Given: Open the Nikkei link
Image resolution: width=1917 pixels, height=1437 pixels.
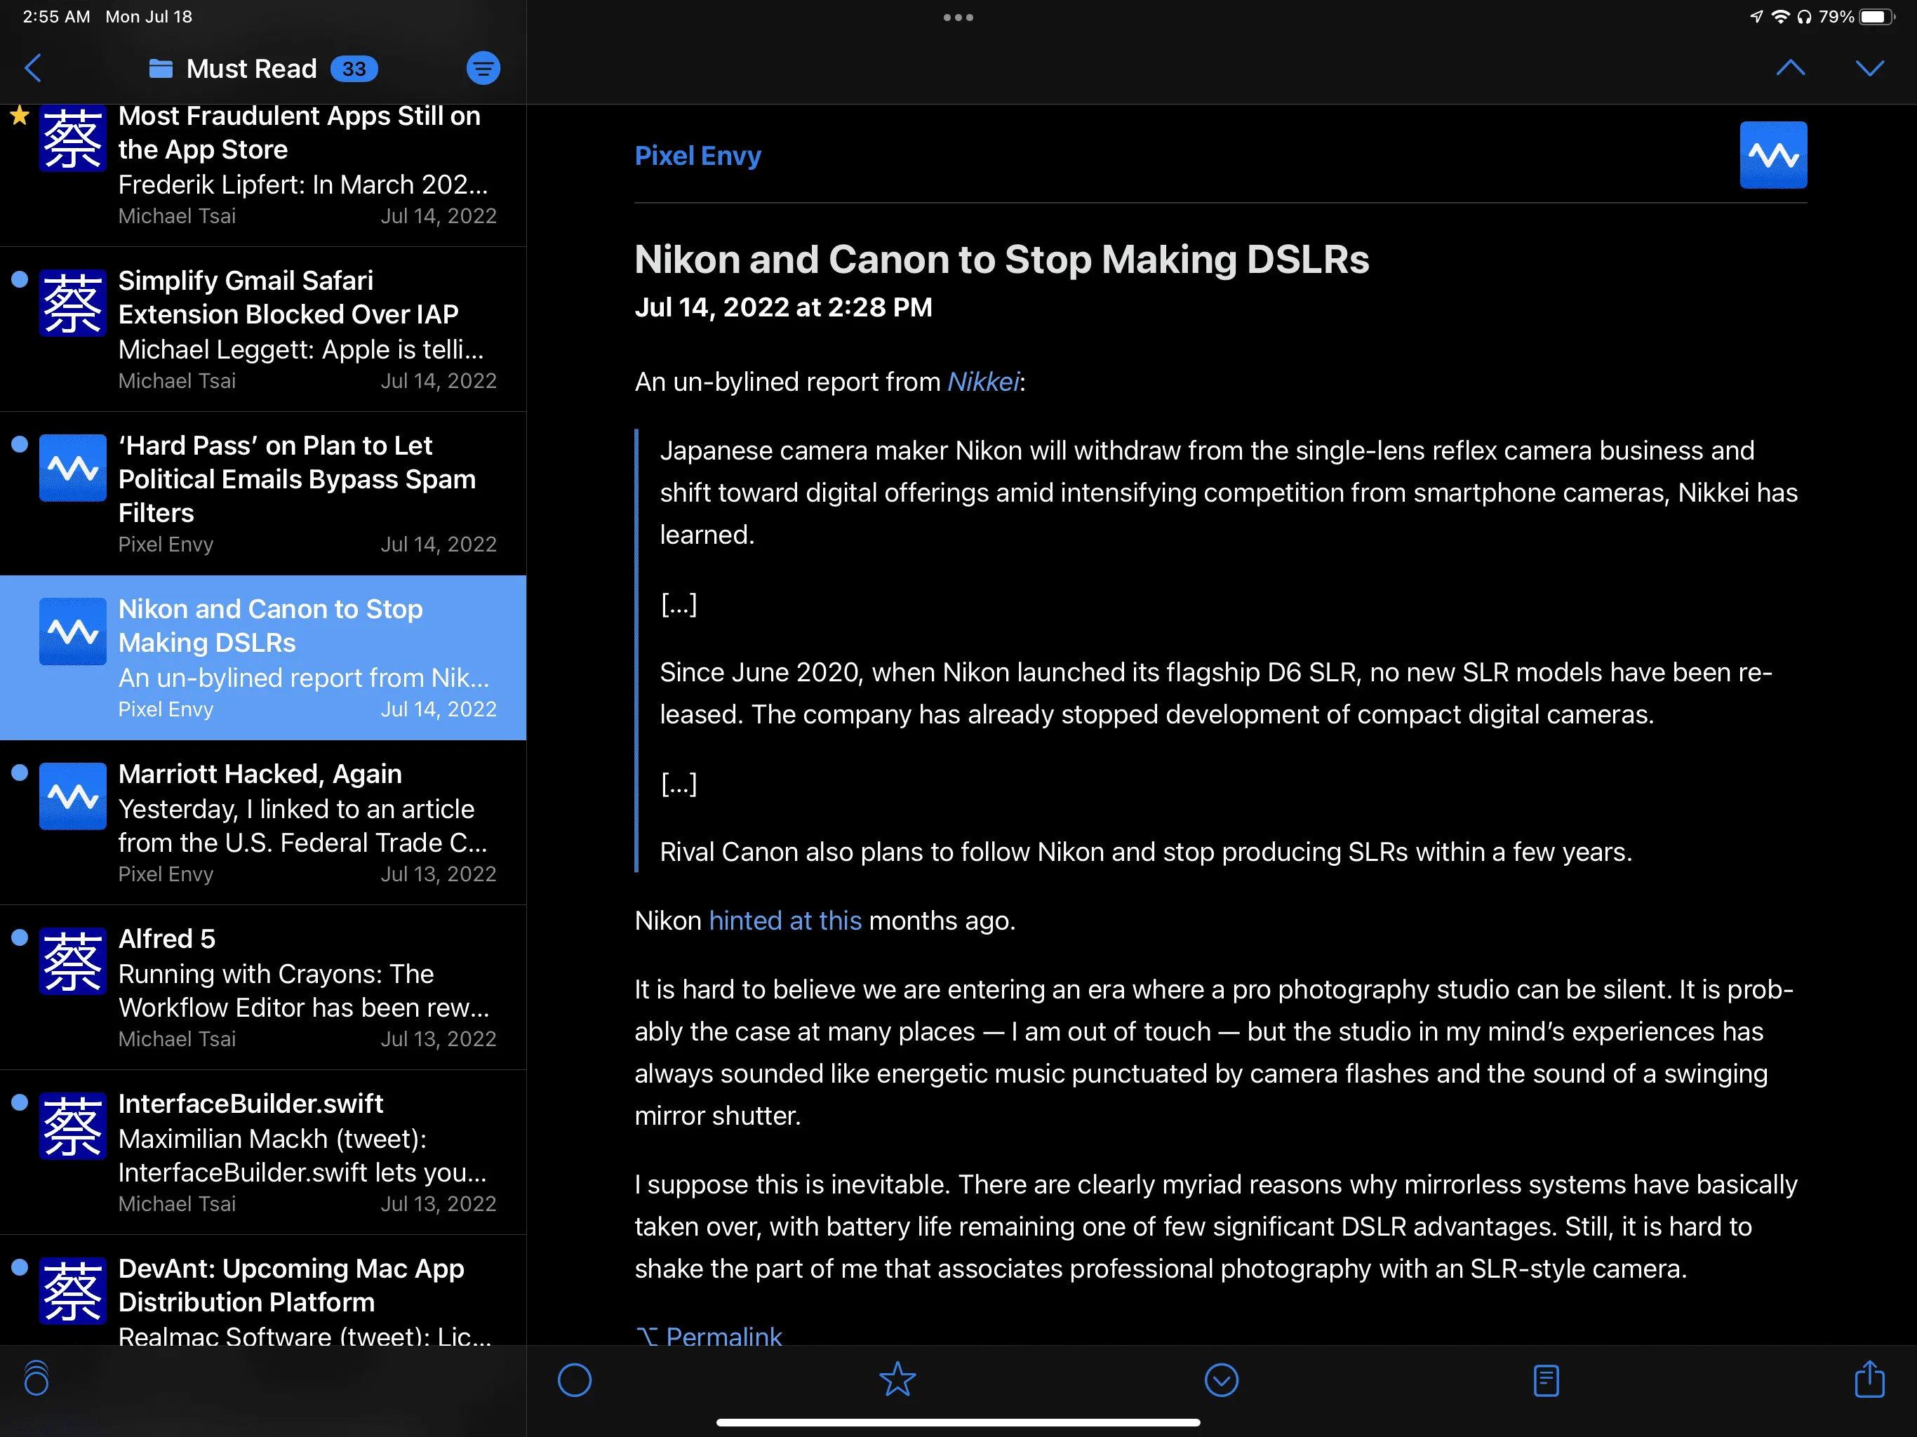Looking at the screenshot, I should coord(984,381).
